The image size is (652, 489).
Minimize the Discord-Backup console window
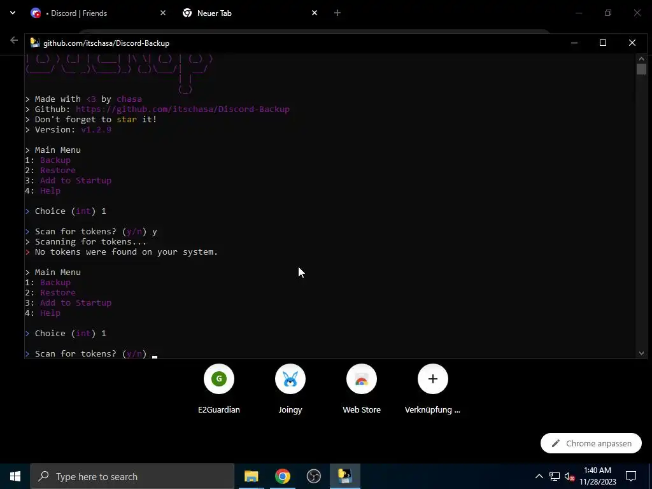(574, 43)
